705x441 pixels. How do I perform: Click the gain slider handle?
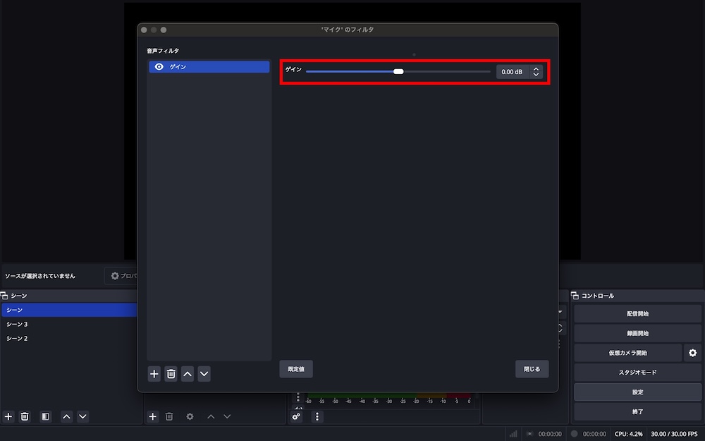(x=398, y=72)
